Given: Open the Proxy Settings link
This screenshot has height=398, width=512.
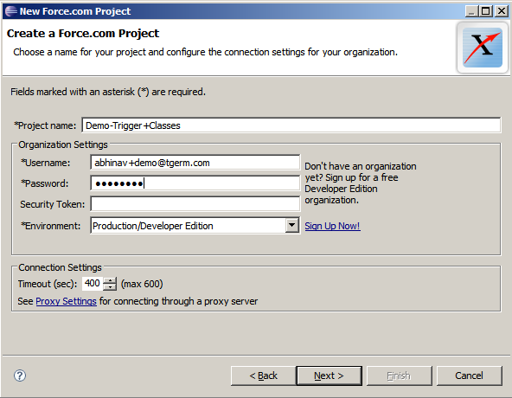Looking at the screenshot, I should point(66,301).
